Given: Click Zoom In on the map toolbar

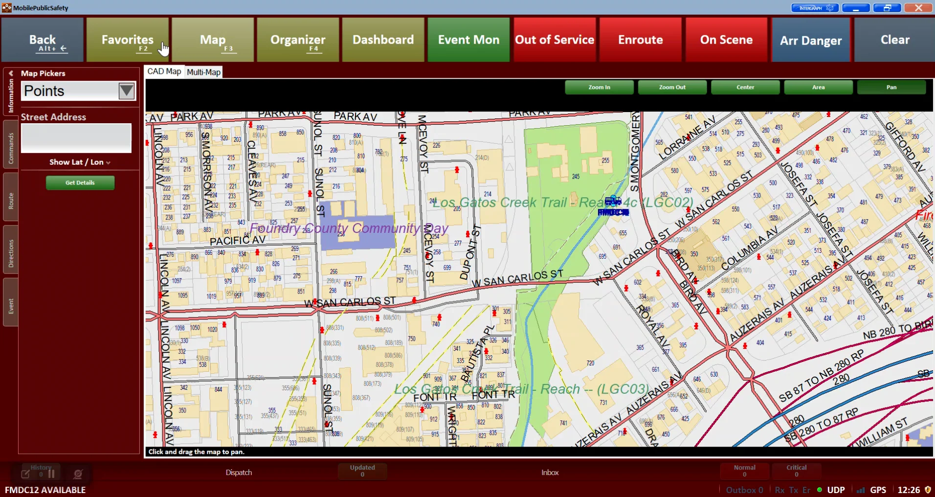Looking at the screenshot, I should click(x=599, y=87).
